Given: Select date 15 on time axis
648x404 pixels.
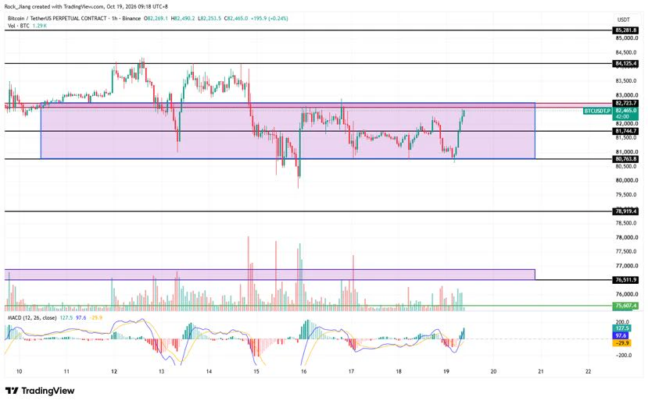Looking at the screenshot, I should (x=256, y=371).
